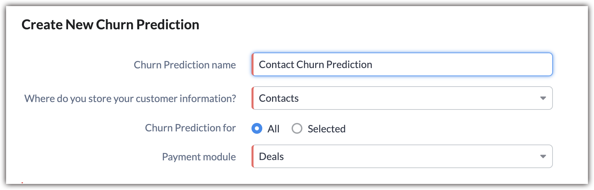Click the "Create New Churn Prediction" heading
The image size is (594, 190).
(x=110, y=25)
